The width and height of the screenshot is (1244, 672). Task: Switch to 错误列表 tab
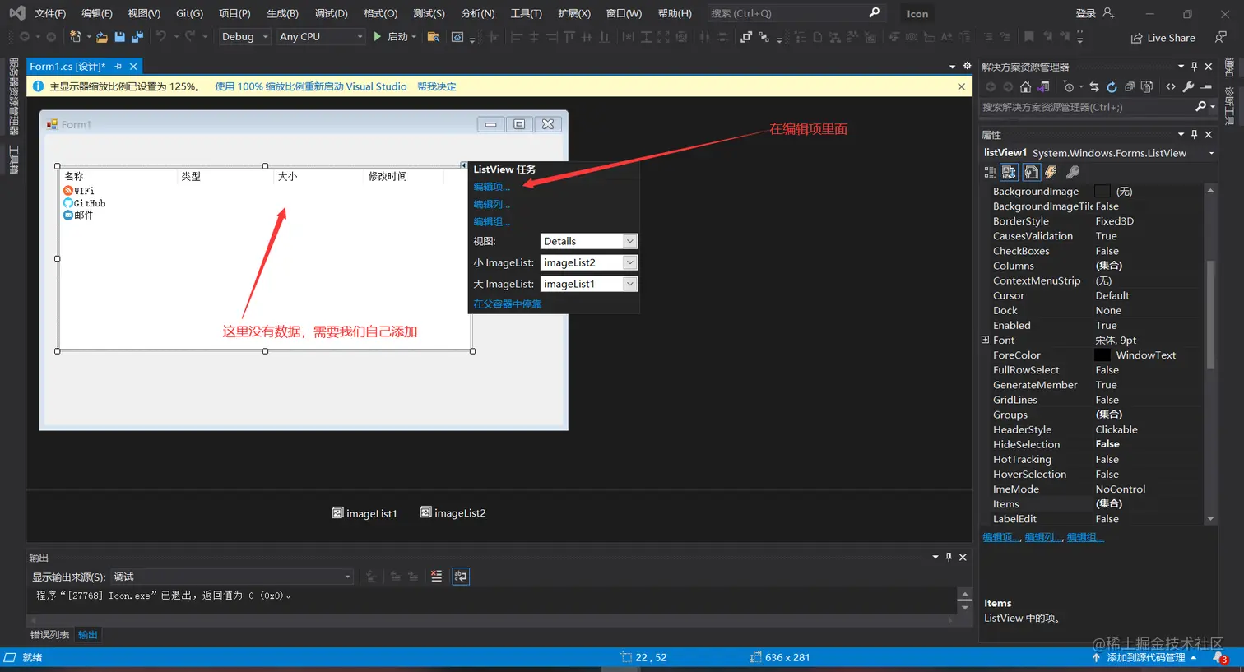(x=49, y=635)
